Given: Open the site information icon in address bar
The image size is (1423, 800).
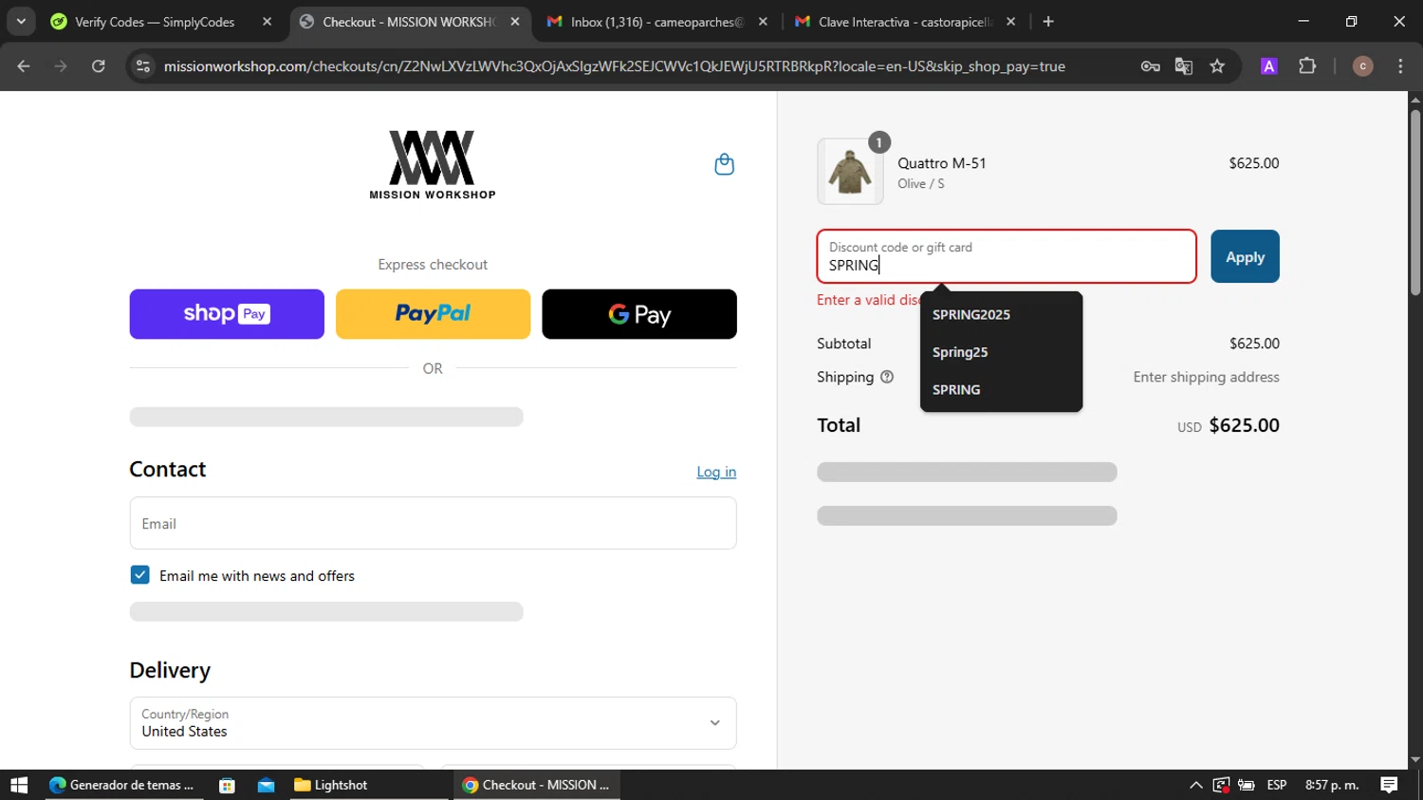Looking at the screenshot, I should [x=143, y=66].
